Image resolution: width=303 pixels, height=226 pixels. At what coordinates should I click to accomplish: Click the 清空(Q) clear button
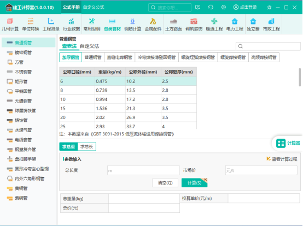[165, 183]
